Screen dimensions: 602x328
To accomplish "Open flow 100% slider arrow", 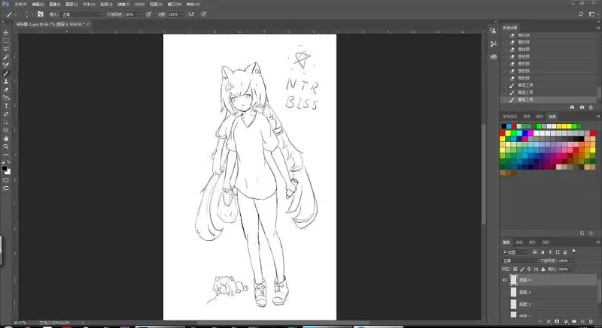I will (182, 14).
